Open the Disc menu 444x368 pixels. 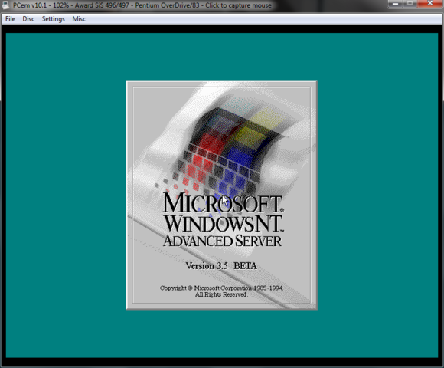coord(28,19)
